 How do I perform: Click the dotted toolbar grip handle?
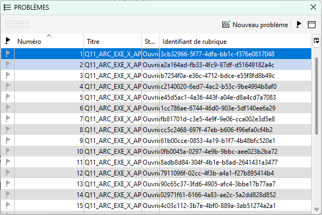tap(17, 24)
